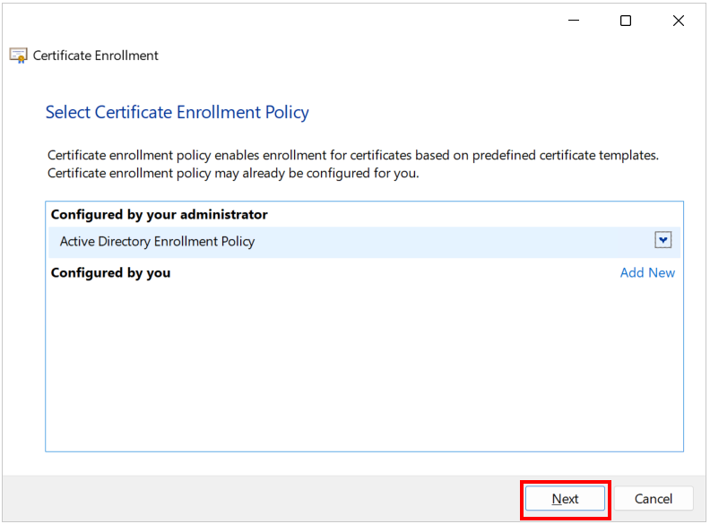This screenshot has height=524, width=710.
Task: Open the Add New policy link
Action: pos(647,273)
